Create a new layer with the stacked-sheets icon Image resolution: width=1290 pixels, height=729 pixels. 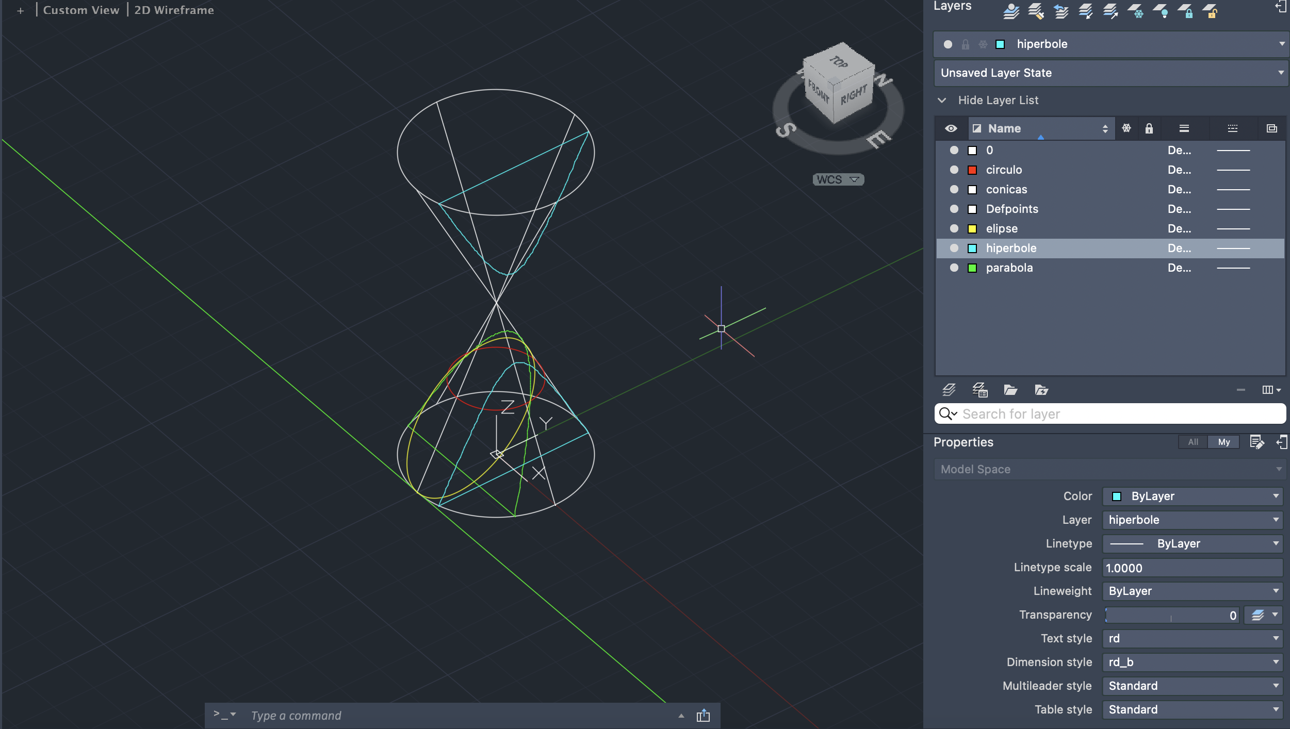coord(949,390)
